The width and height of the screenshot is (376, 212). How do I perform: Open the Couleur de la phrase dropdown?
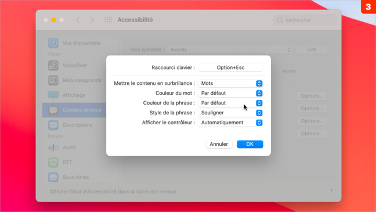230,103
